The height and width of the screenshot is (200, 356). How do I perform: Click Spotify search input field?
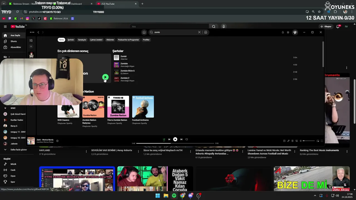175,32
